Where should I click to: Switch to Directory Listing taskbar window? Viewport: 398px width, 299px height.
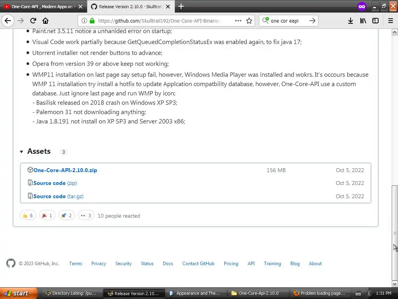[71, 293]
